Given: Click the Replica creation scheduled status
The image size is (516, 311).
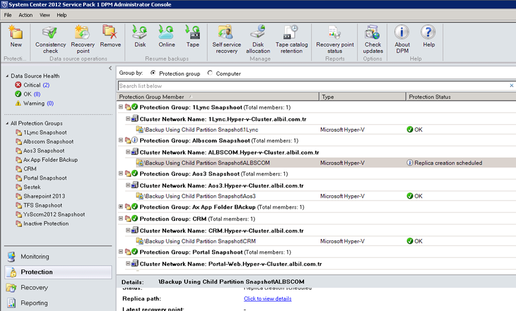Looking at the screenshot, I should coord(445,163).
